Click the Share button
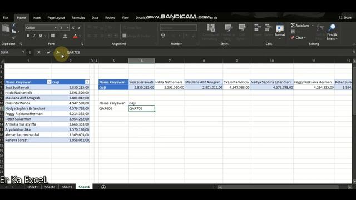Image resolution: width=356 pixels, height=200 pixels. [345, 18]
